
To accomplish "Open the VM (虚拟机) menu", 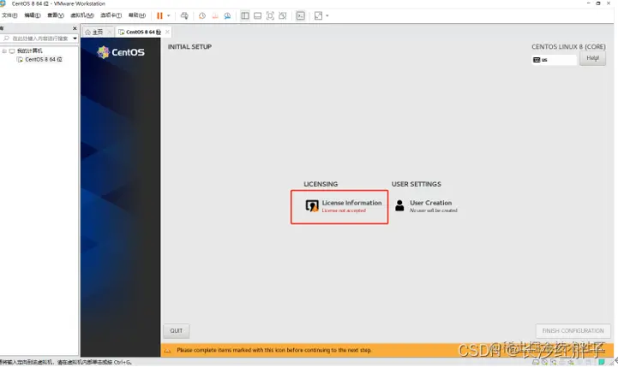I will [82, 15].
